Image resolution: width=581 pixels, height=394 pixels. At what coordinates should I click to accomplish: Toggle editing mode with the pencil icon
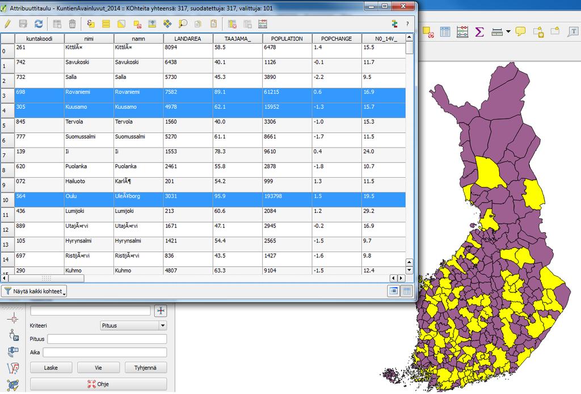coord(7,24)
